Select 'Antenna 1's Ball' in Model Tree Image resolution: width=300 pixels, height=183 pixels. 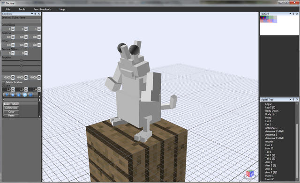tap(274, 132)
